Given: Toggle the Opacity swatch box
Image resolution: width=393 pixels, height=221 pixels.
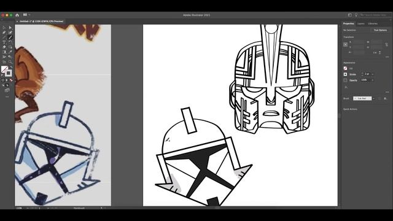Looking at the screenshot, I should [x=345, y=80].
